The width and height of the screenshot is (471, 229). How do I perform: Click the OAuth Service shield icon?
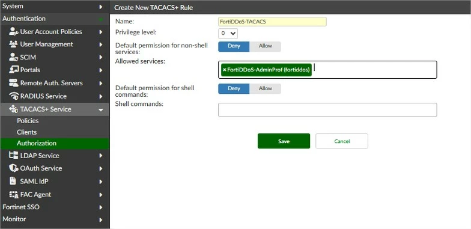click(13, 168)
